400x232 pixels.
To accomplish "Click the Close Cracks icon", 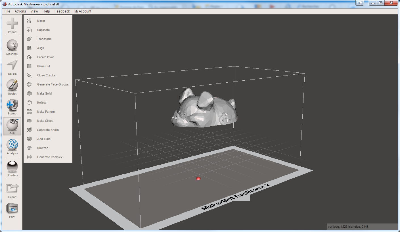I will (29, 75).
